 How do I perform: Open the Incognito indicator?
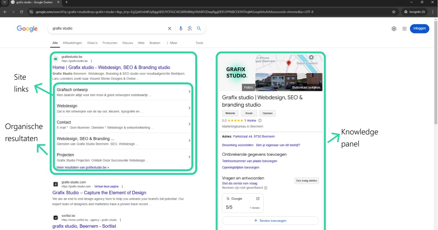click(x=415, y=12)
